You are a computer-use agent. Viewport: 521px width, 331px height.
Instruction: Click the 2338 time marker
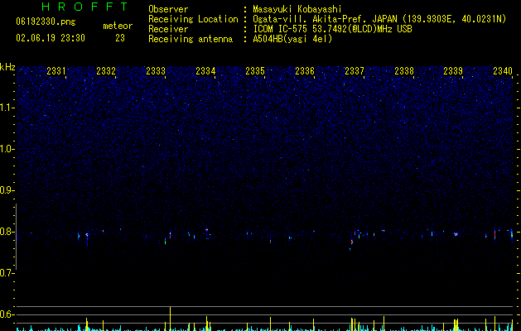(x=404, y=71)
